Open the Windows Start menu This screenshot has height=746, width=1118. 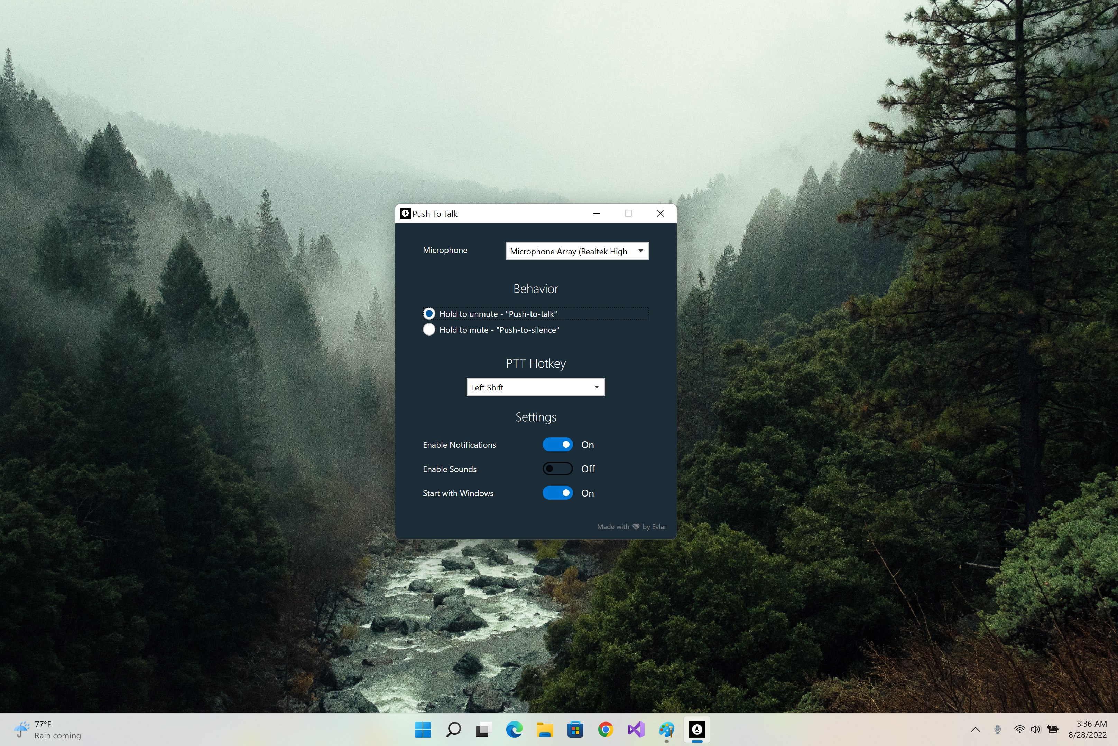pyautogui.click(x=423, y=729)
